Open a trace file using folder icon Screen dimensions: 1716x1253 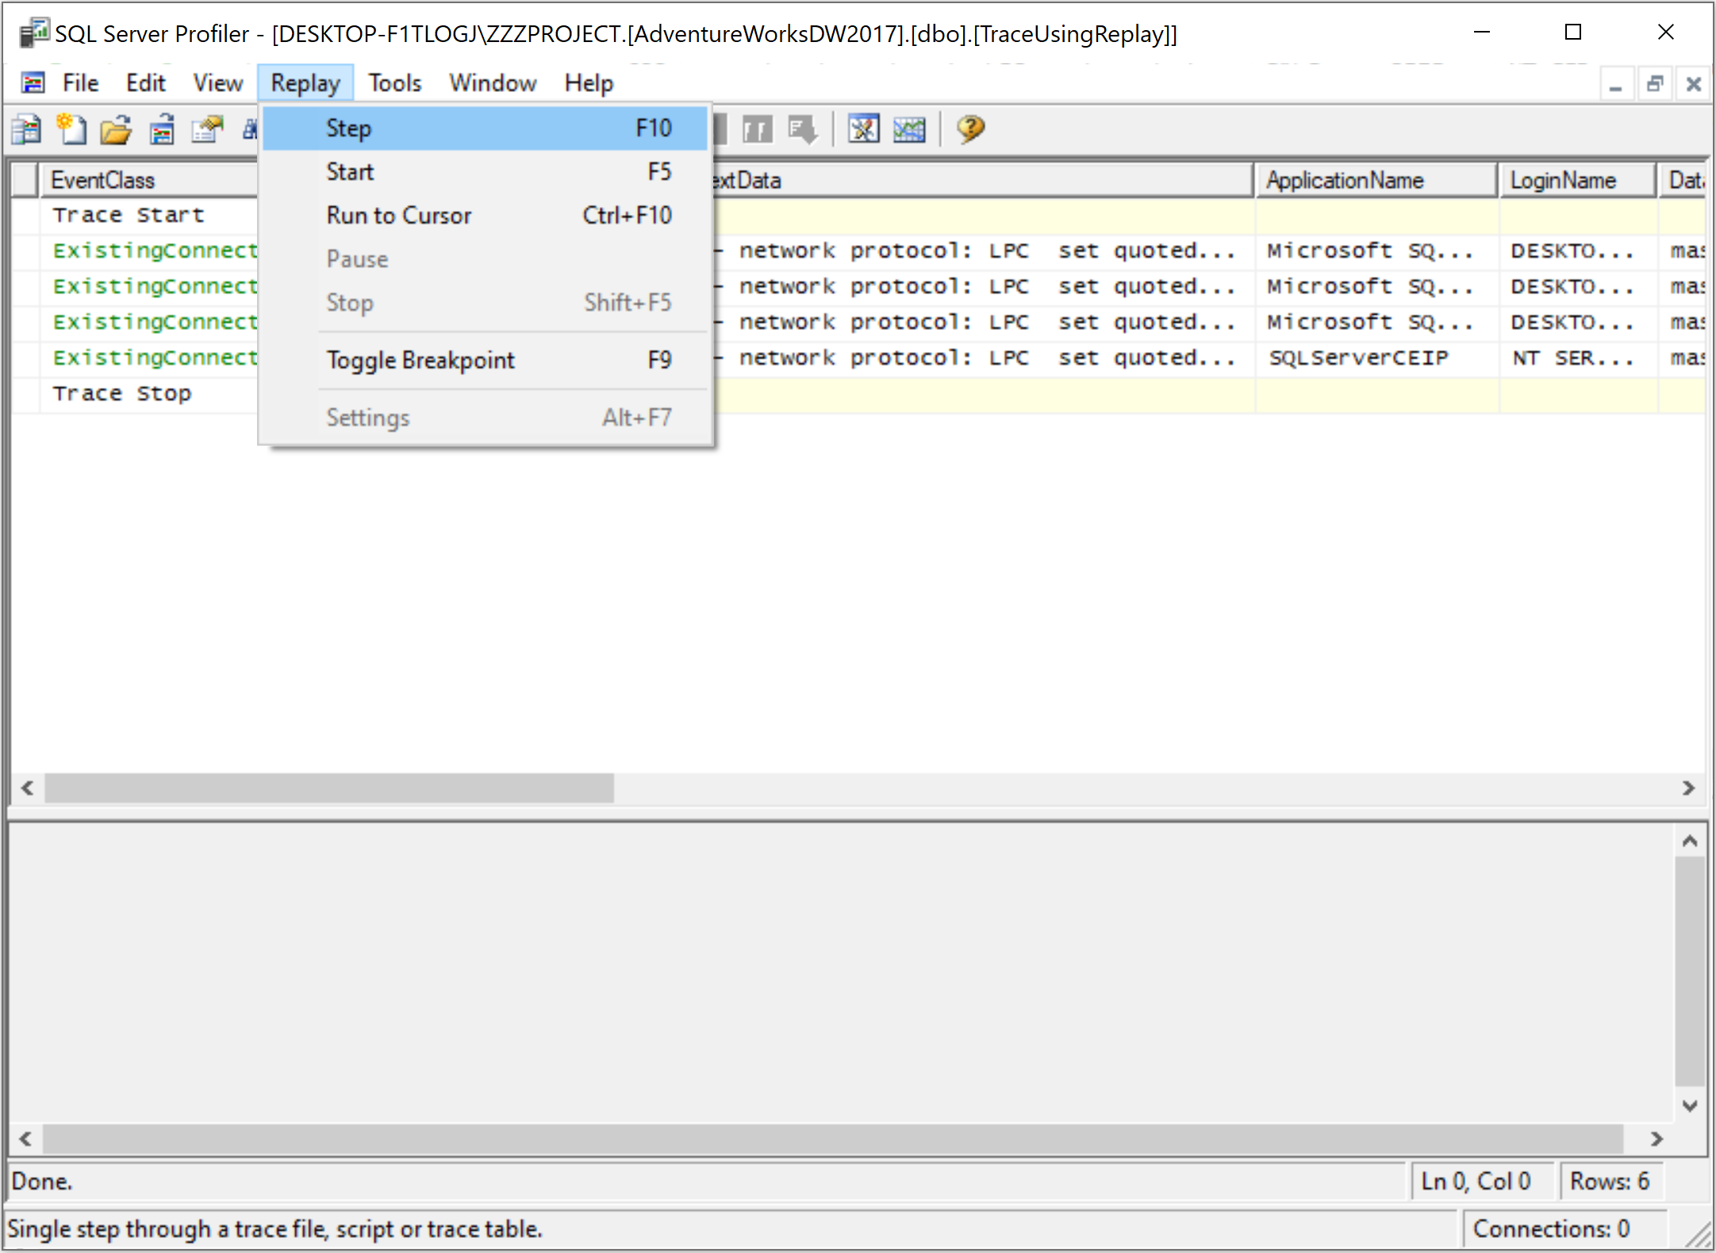[116, 128]
